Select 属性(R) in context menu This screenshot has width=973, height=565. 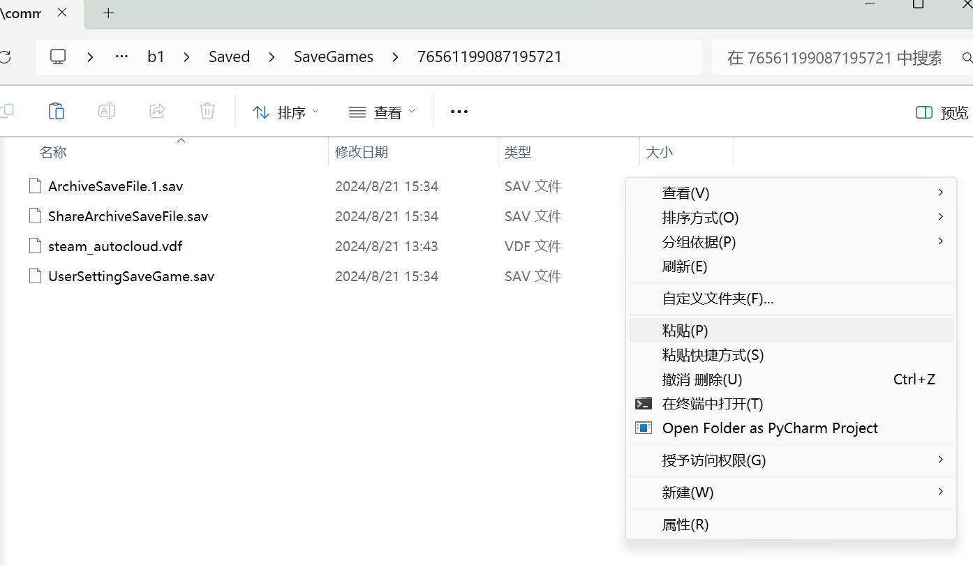(685, 525)
